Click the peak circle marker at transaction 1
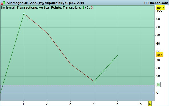Viewport: 169px width, 106px height. pyautogui.click(x=24, y=14)
